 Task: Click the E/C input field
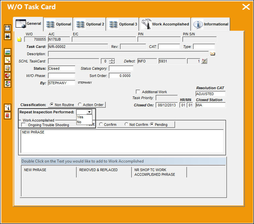(104, 39)
